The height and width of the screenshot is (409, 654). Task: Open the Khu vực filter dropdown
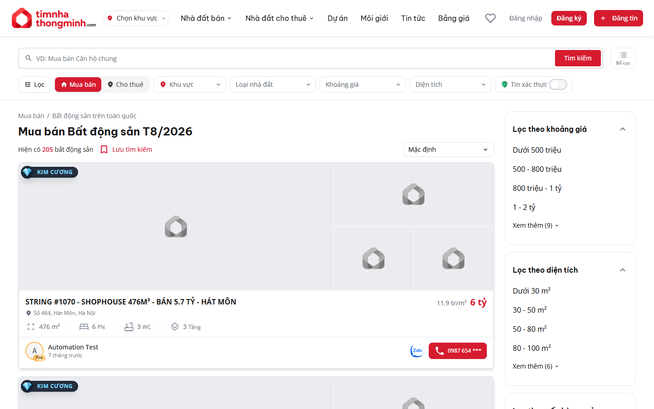(x=190, y=85)
